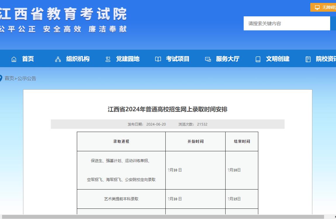Select 党建园地 from the navigation bar

(128, 59)
